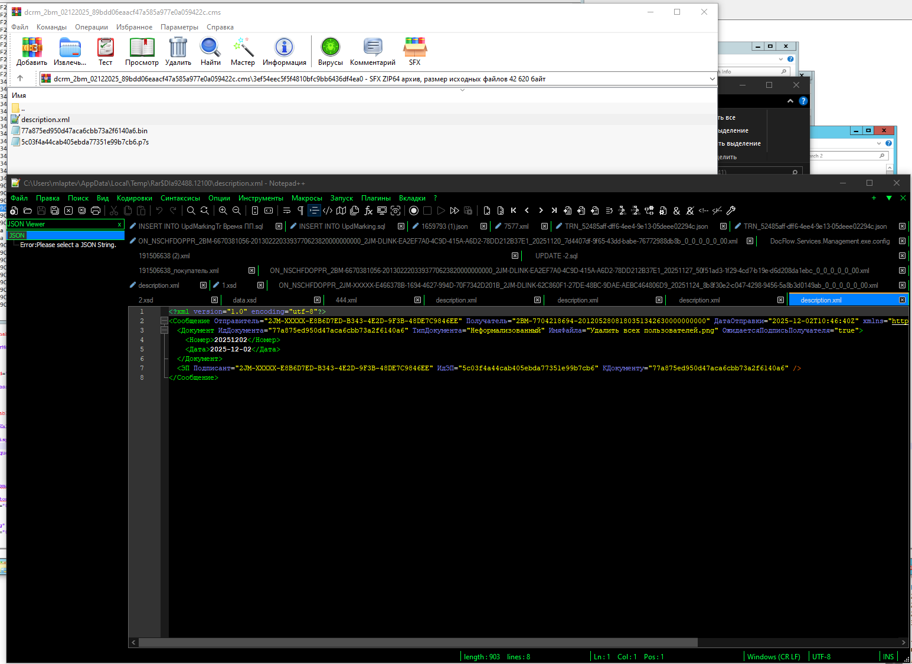The height and width of the screenshot is (664, 912).
Task: Select the 77a875ed950d47aca6cbb73a2f6140a6.bin file
Action: (84, 131)
